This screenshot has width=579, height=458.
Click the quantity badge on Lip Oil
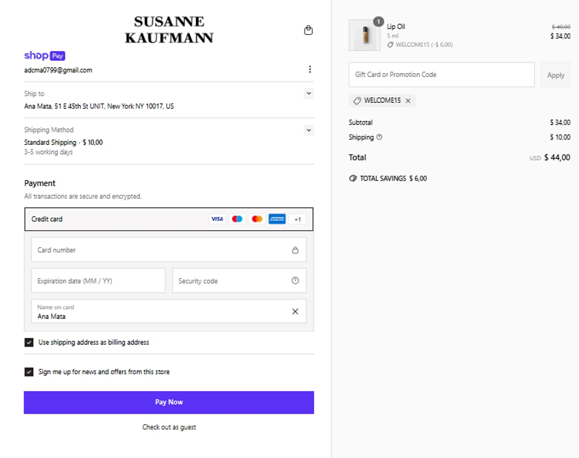pyautogui.click(x=378, y=22)
